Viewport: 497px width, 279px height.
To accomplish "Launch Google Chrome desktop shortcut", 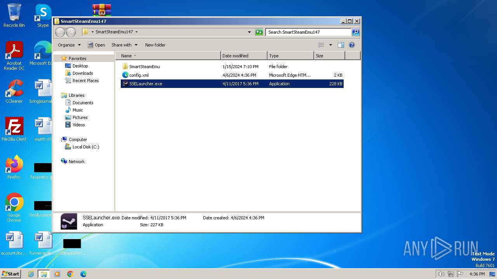I will [14, 208].
